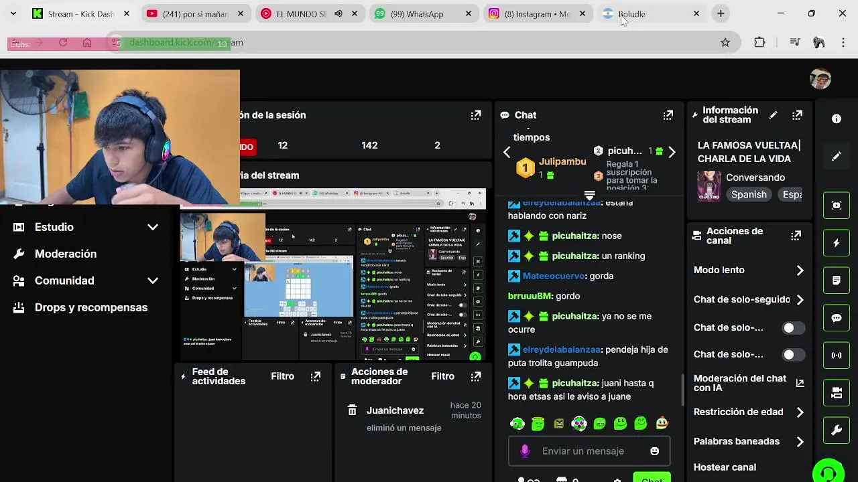Screen dimensions: 858x482
Task: Pop out the Información del stream panel
Action: (797, 115)
